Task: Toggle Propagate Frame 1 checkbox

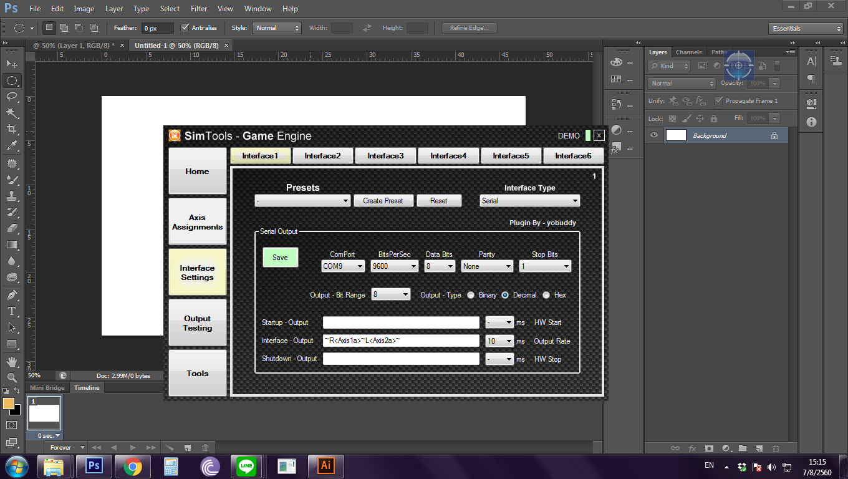Action: click(718, 100)
